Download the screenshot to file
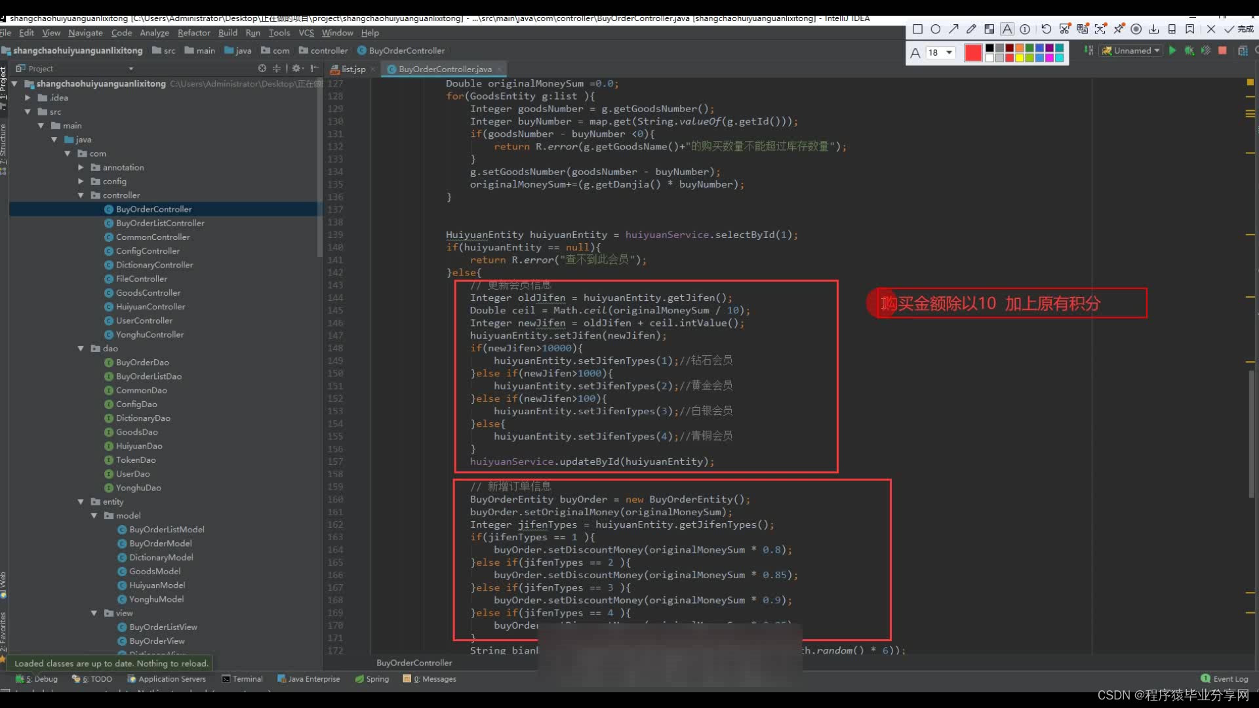The image size is (1259, 708). 1154,29
